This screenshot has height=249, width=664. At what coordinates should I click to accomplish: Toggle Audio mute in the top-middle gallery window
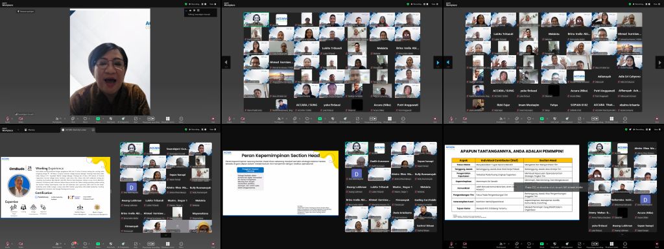coord(229,119)
